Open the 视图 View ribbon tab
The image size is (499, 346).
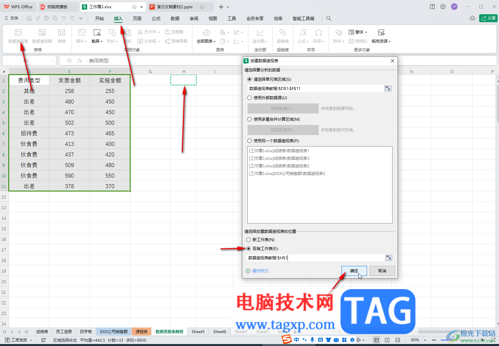coord(213,19)
